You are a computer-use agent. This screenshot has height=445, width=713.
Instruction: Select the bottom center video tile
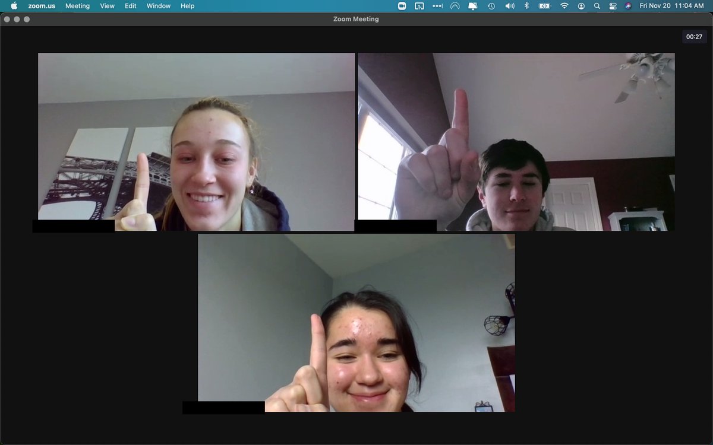[x=356, y=323]
